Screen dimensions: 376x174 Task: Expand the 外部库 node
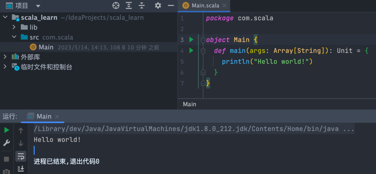(x=5, y=57)
